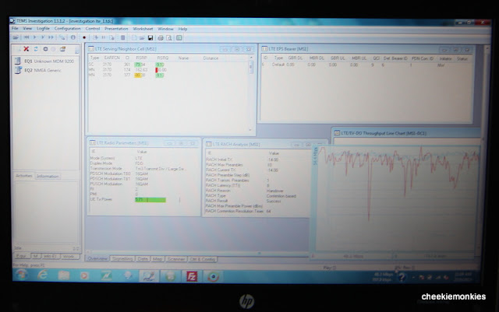
Task: Switch to the Equipment navigator tab
Action: pyautogui.click(x=22, y=256)
